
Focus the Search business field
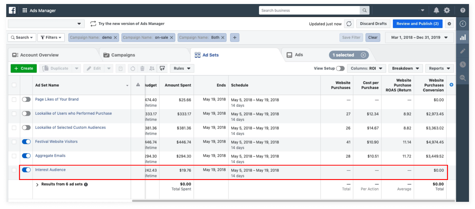[x=309, y=10]
